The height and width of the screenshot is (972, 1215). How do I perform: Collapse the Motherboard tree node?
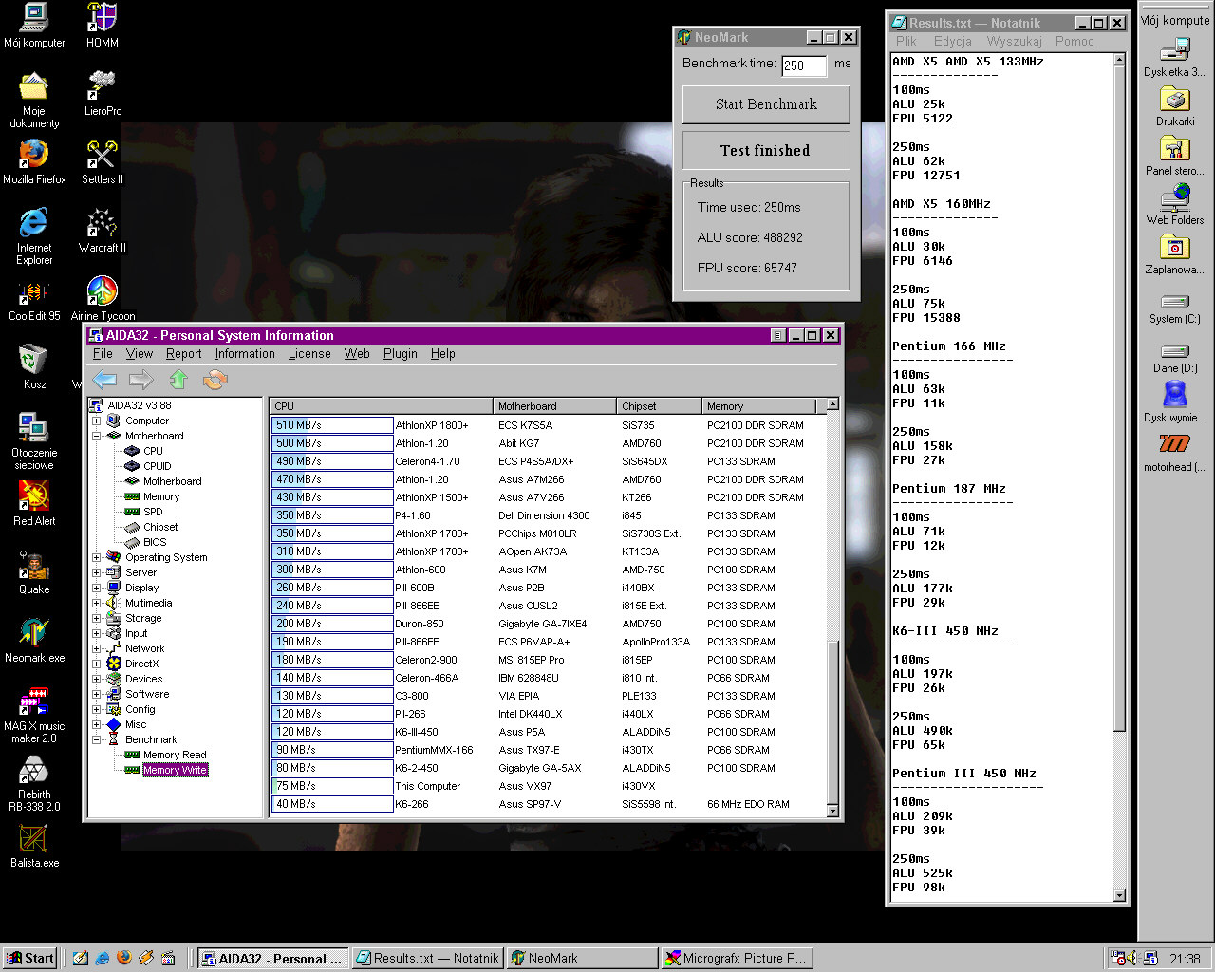pos(96,436)
